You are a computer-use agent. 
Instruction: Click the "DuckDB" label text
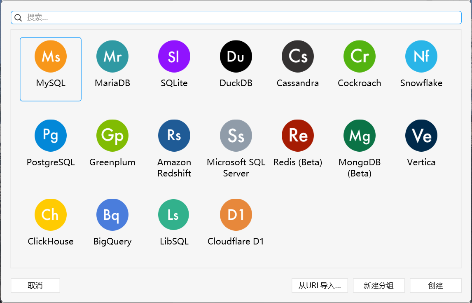click(236, 83)
